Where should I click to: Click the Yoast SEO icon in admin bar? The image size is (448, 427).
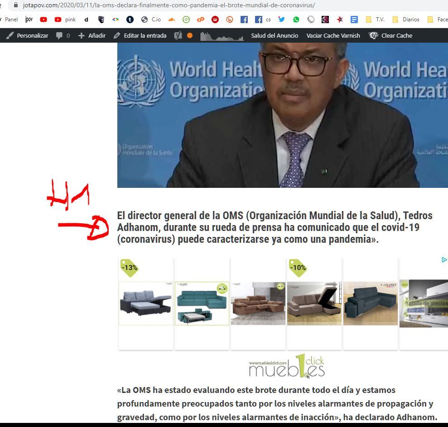coord(178,35)
